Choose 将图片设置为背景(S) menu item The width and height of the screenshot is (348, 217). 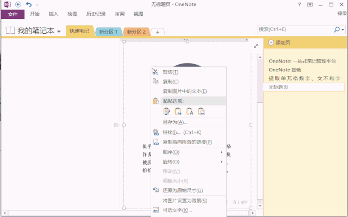[188, 201]
